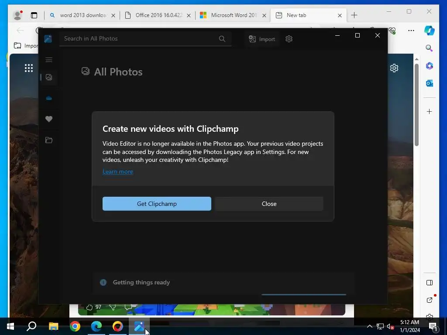Launch Google Chrome from taskbar

pyautogui.click(x=75, y=326)
